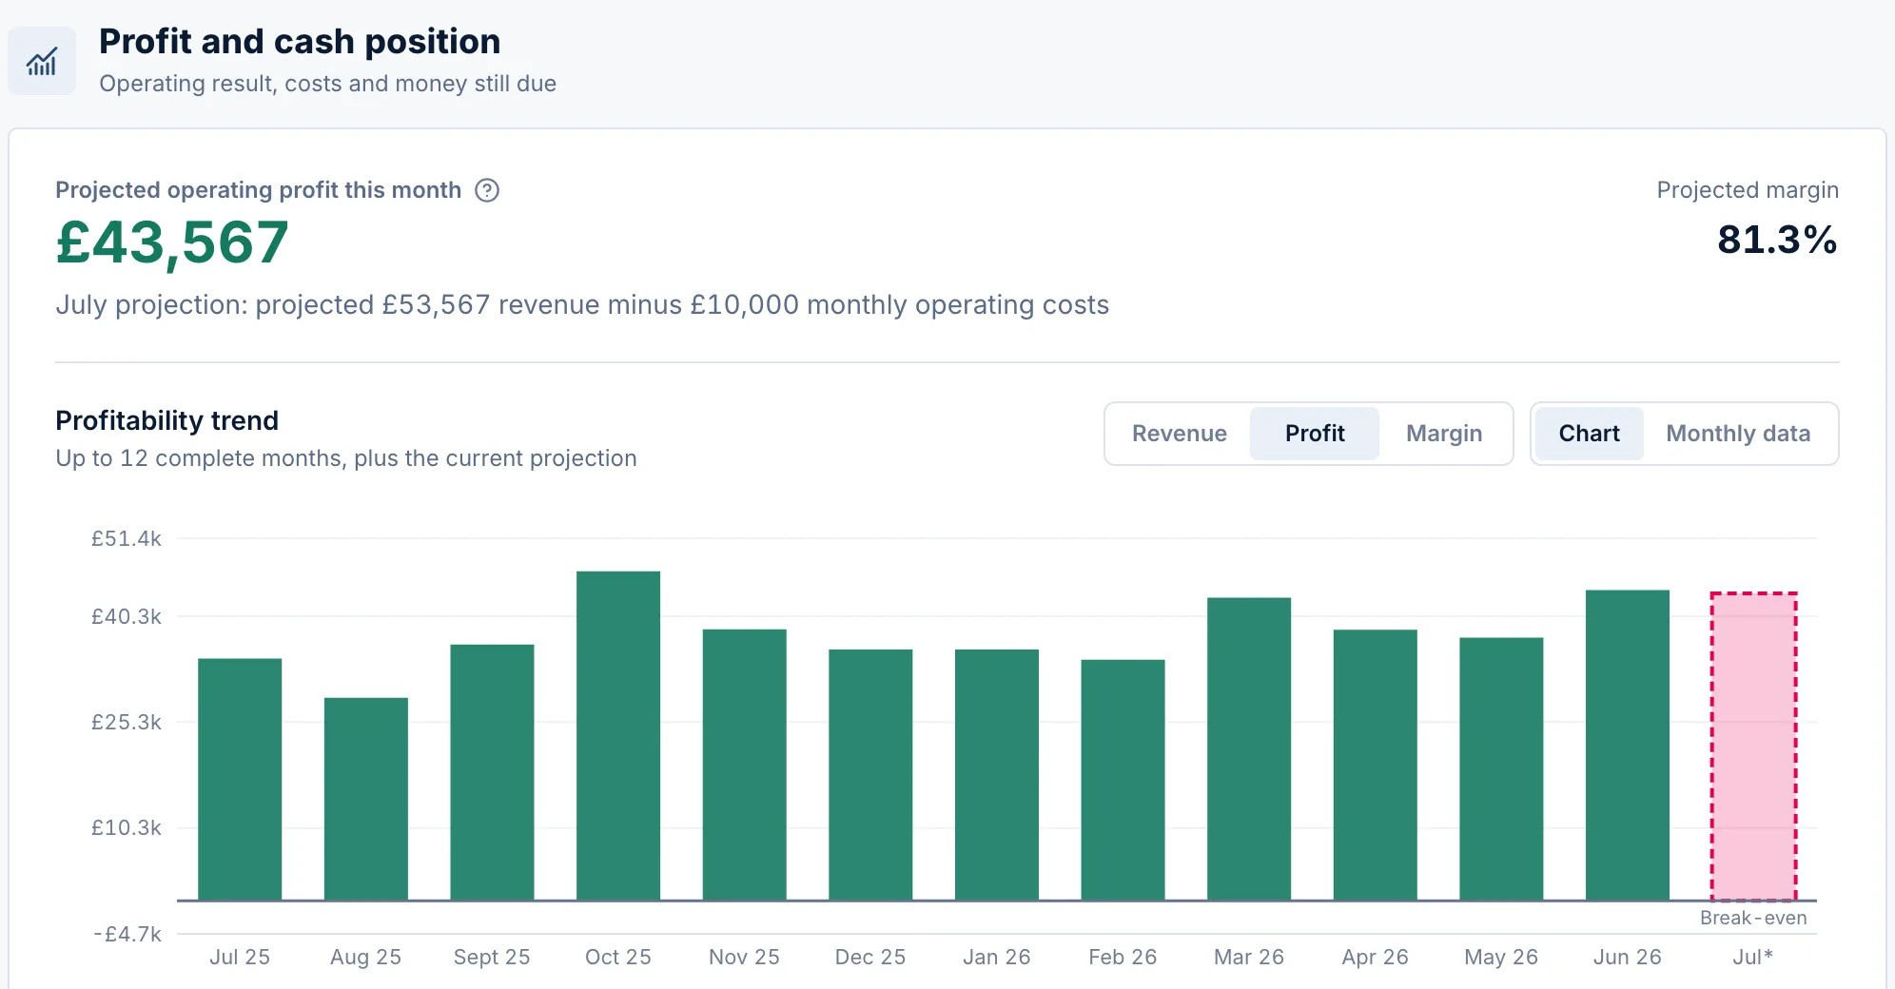The width and height of the screenshot is (1895, 989).
Task: Click the Profit and cash position heading
Action: 300,42
